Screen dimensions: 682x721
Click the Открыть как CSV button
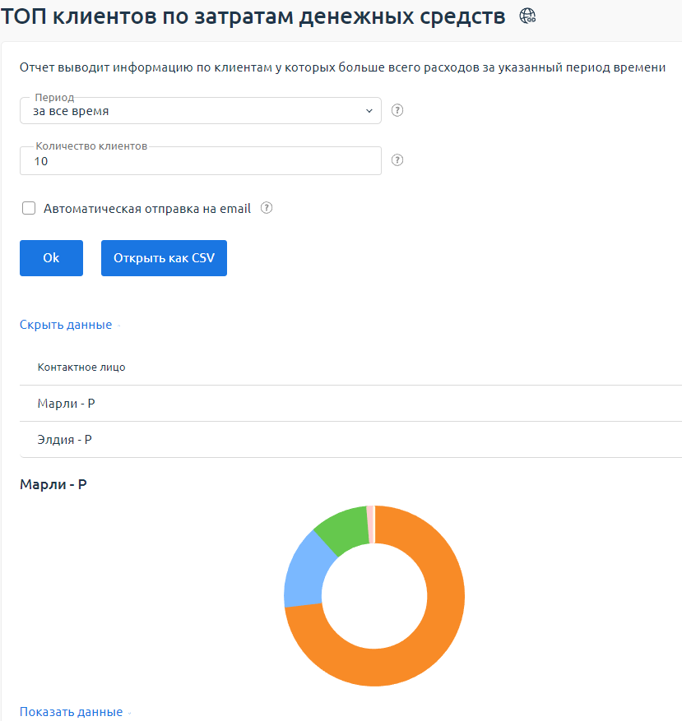pyautogui.click(x=164, y=258)
